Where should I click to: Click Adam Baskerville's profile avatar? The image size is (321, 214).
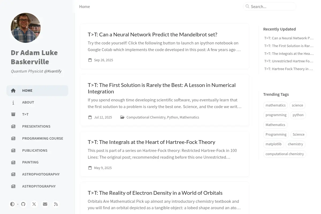pos(26,28)
